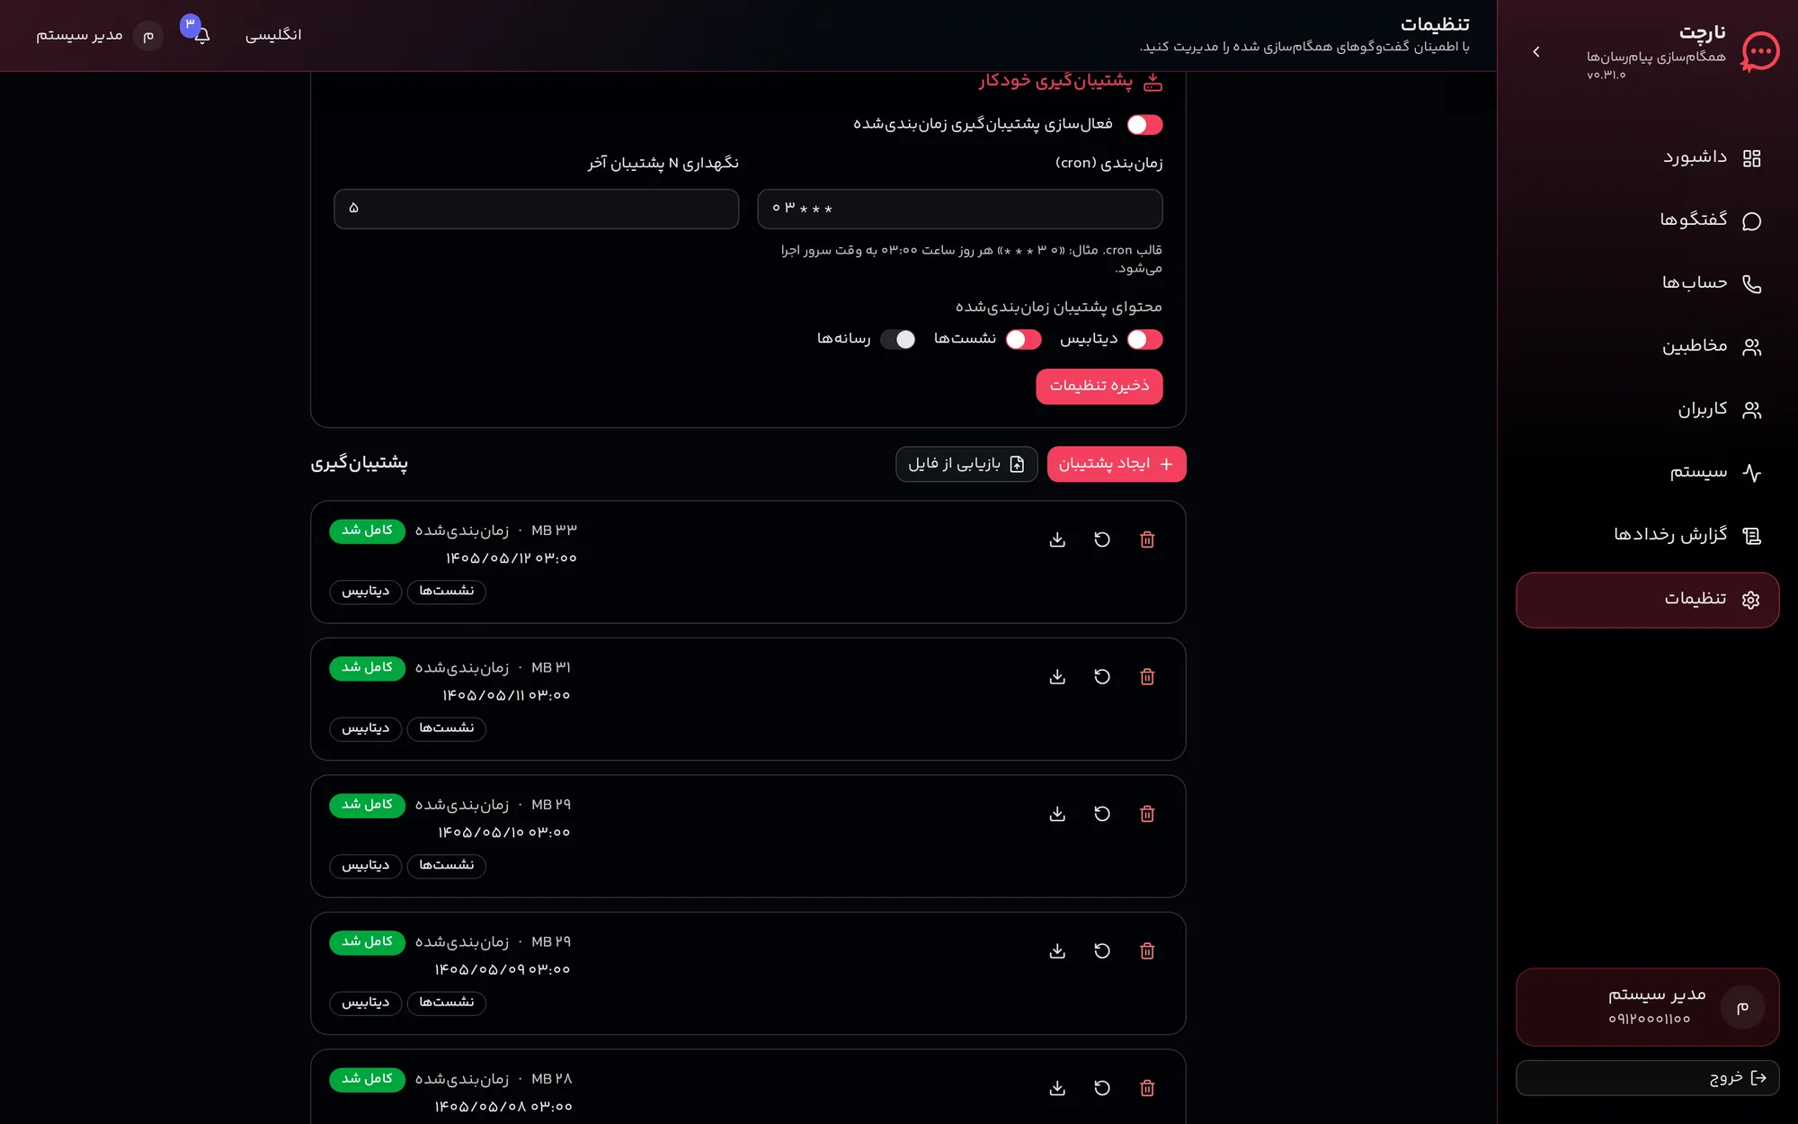Toggle sessions (نشست‌ها) backup content switch
This screenshot has height=1124, width=1798.
point(1023,340)
